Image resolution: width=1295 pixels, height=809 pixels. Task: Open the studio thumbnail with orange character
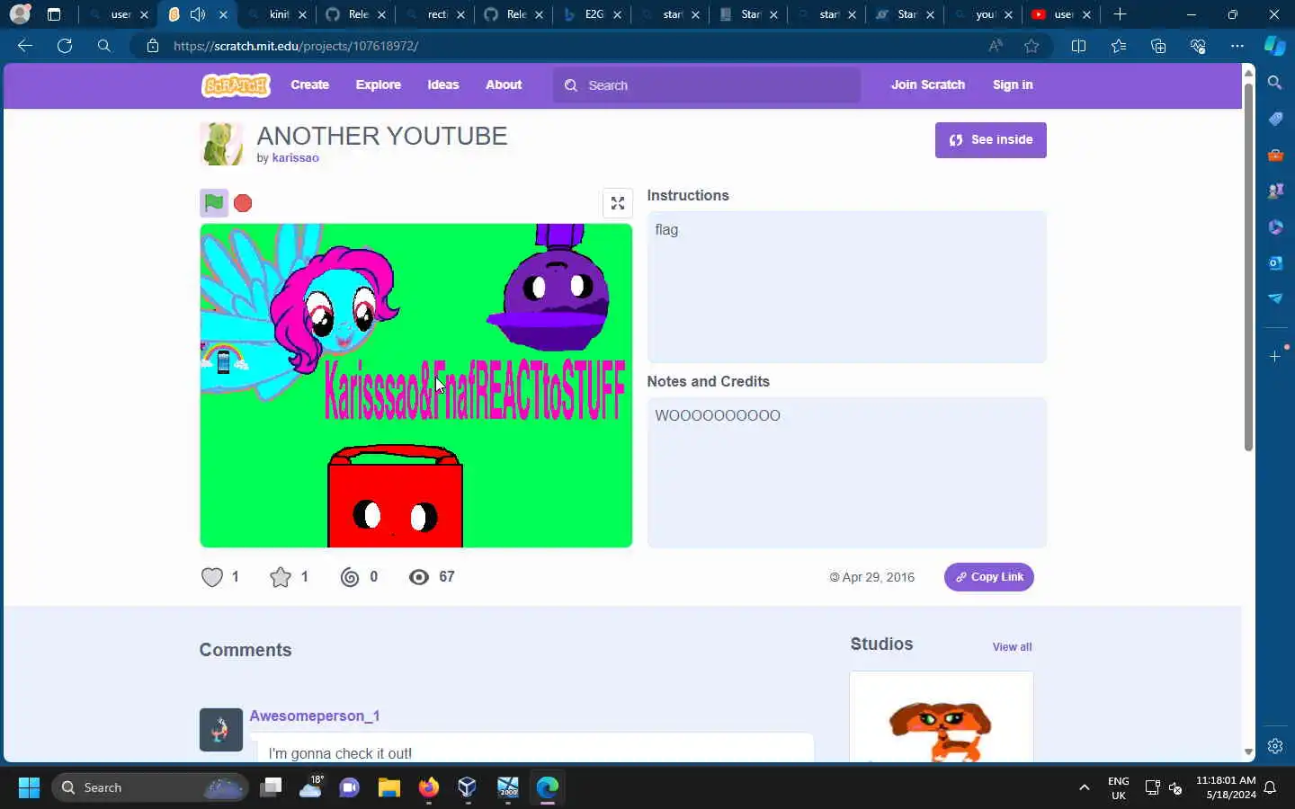[941, 719]
